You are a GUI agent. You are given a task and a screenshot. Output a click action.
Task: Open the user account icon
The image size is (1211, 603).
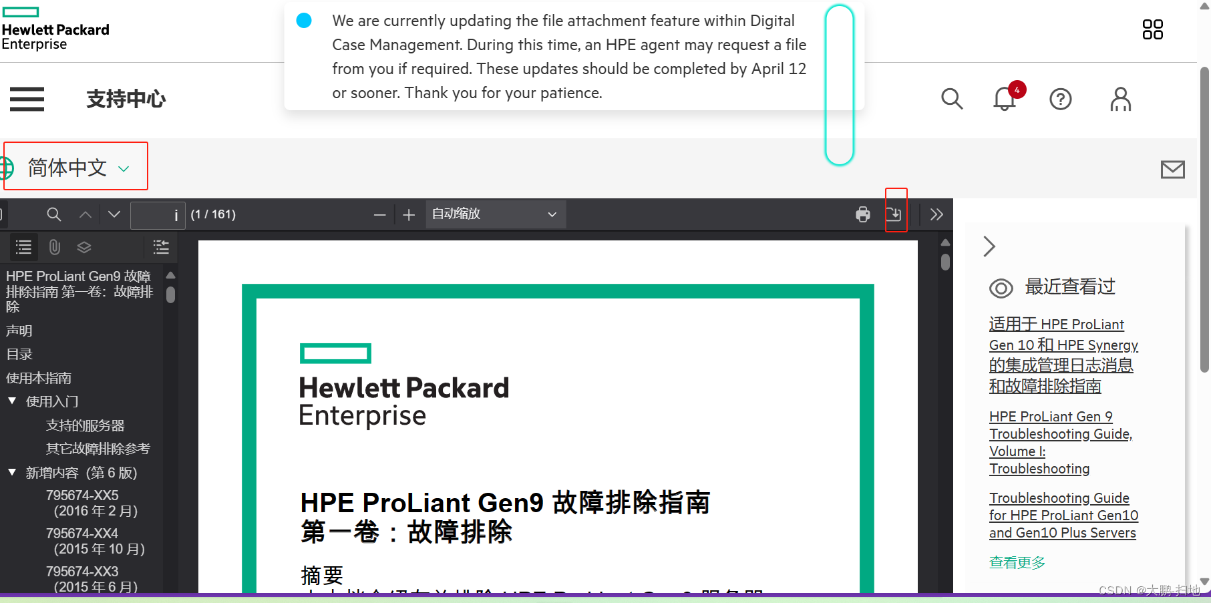(1120, 99)
